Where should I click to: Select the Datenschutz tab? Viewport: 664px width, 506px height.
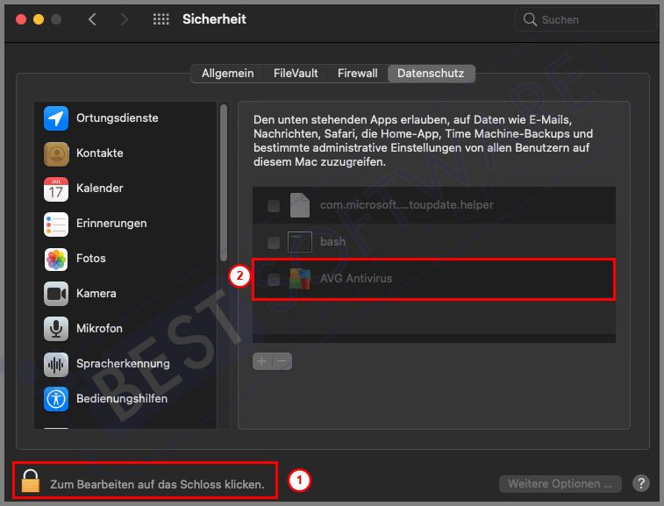click(x=431, y=74)
